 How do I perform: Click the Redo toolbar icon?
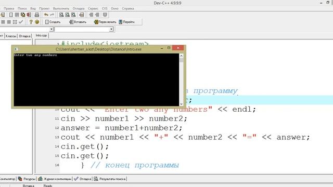pos(52,15)
